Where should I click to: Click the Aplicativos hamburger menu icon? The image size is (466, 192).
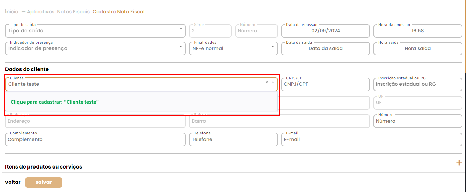(x=23, y=12)
